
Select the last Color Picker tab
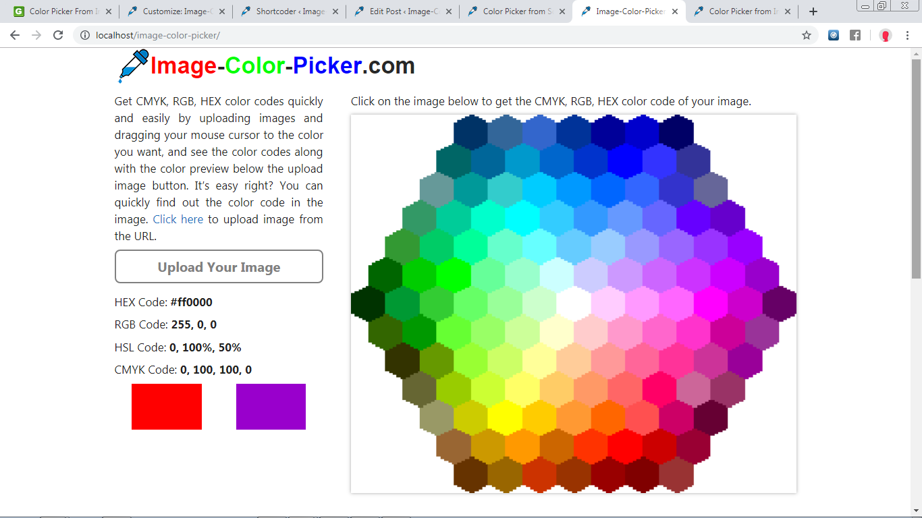point(741,11)
